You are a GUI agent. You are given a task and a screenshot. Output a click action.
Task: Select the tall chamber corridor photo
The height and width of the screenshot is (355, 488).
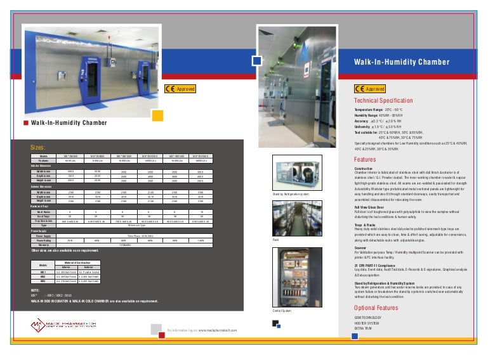coord(297,87)
